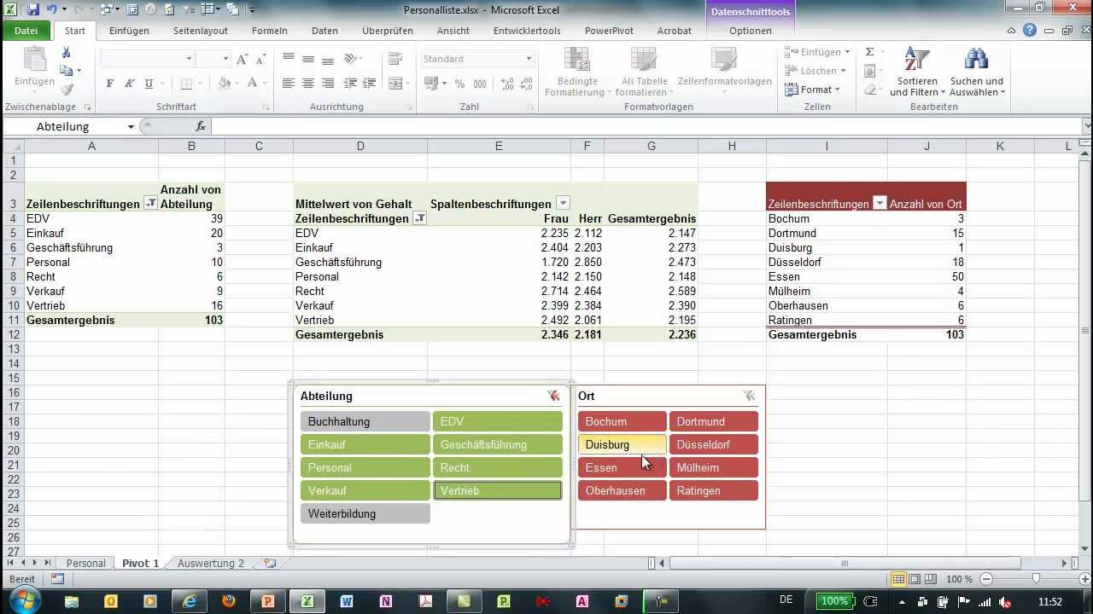Open the PowerPivot ribbon tab
The width and height of the screenshot is (1093, 614).
point(609,31)
